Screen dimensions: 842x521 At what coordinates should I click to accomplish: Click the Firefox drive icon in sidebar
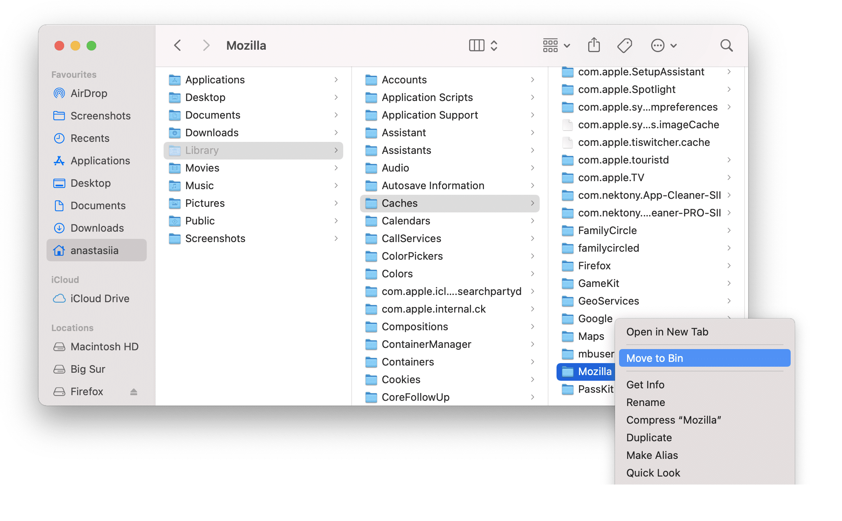(x=59, y=391)
